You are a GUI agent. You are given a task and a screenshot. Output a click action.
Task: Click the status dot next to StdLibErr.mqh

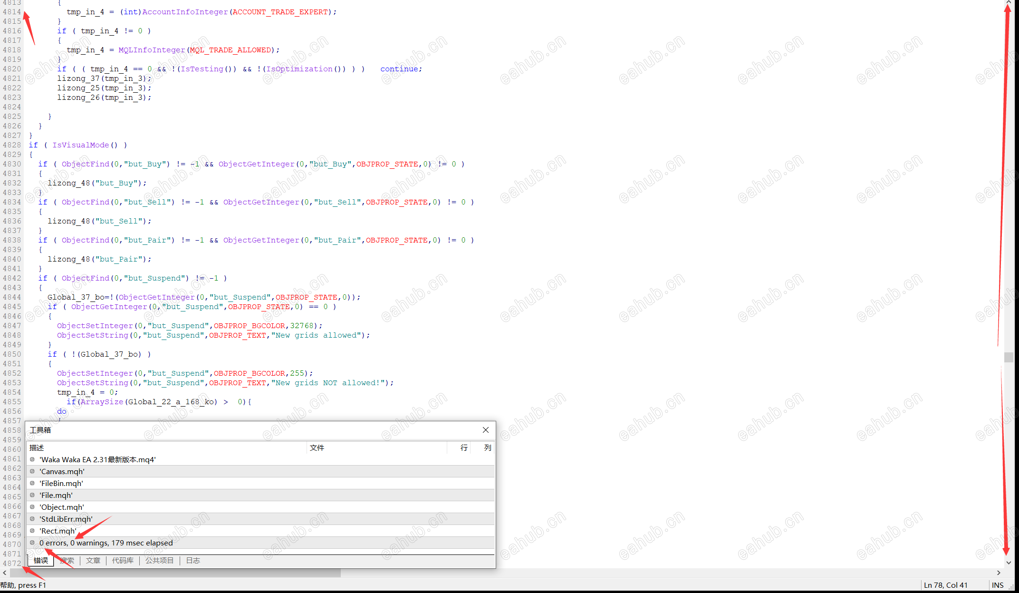pos(32,519)
